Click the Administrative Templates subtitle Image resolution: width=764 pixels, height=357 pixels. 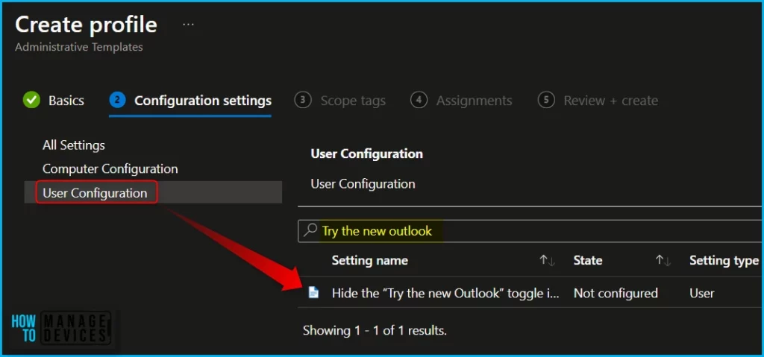79,47
